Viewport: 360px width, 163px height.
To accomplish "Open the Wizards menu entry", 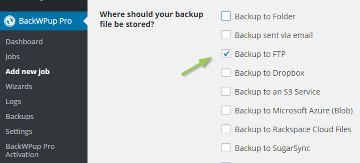I will [x=19, y=87].
